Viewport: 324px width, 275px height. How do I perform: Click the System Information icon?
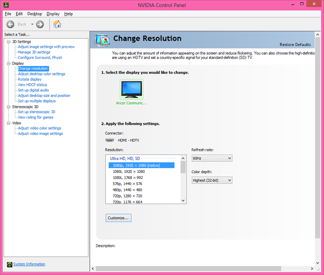click(10, 264)
